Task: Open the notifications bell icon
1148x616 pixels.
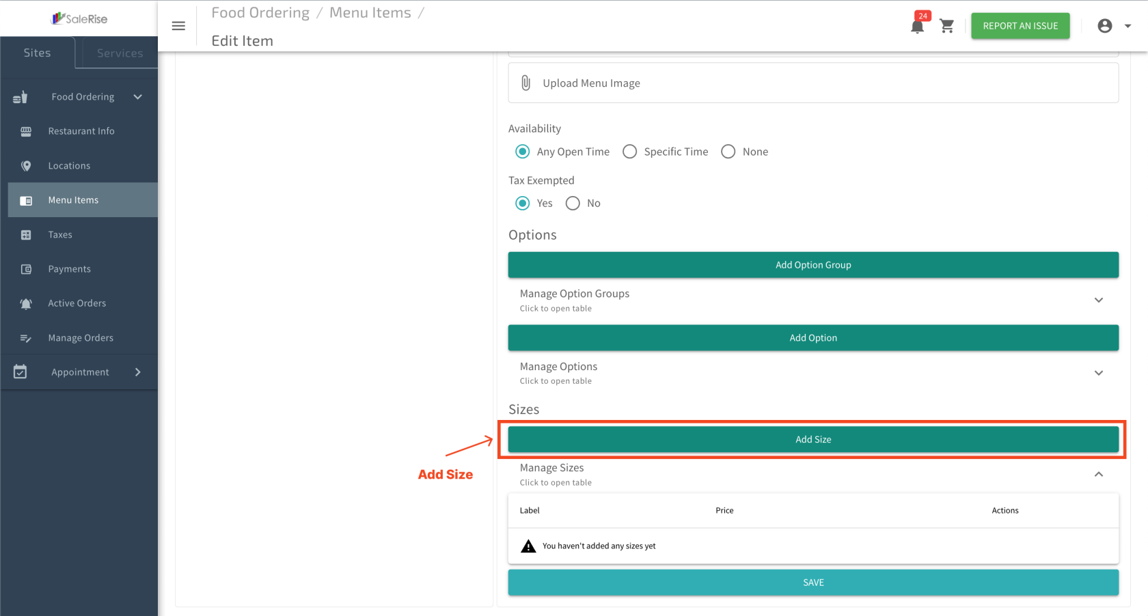Action: [917, 27]
